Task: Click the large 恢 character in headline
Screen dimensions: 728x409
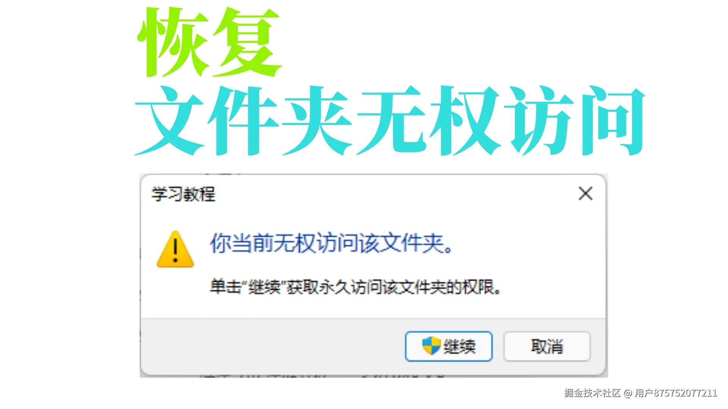Action: (173, 42)
